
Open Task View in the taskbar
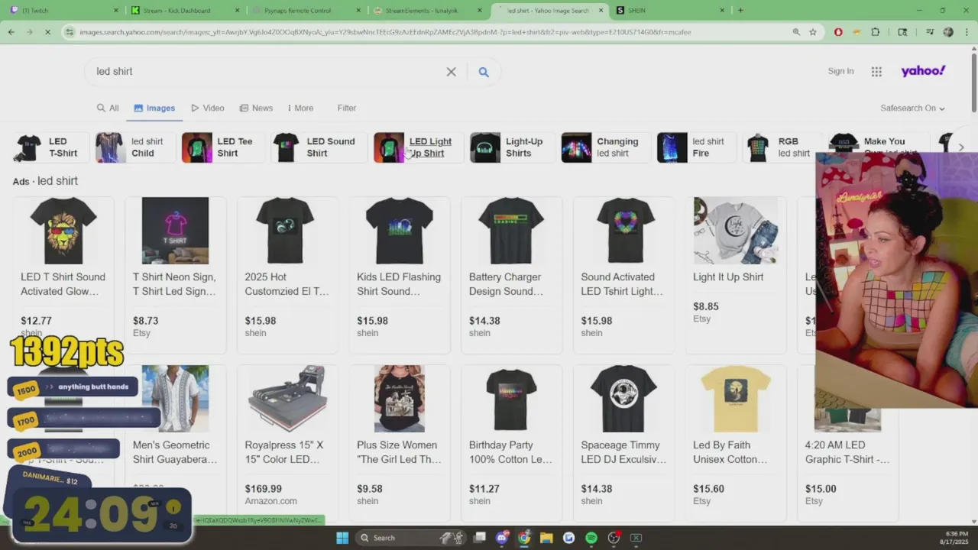pos(480,538)
